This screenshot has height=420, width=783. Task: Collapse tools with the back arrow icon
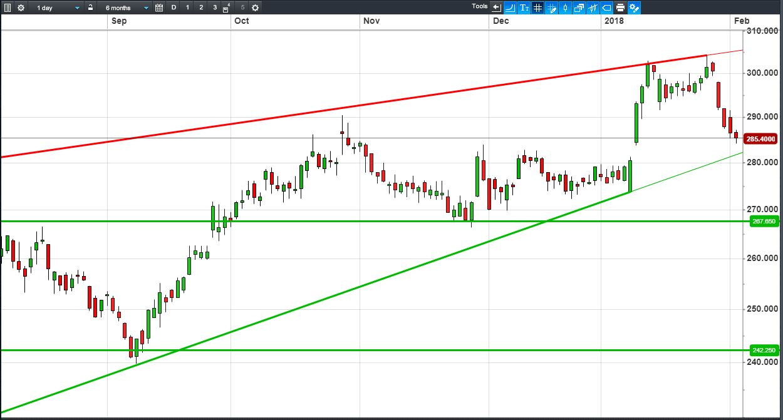496,8
